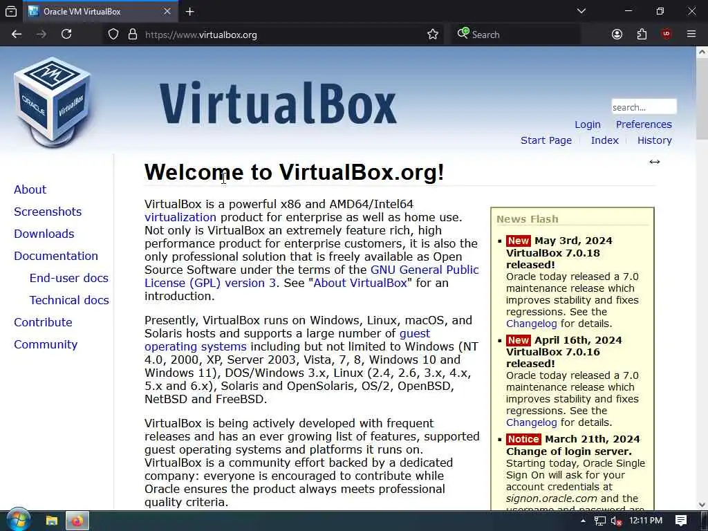Open the End-user docs link

(68, 278)
